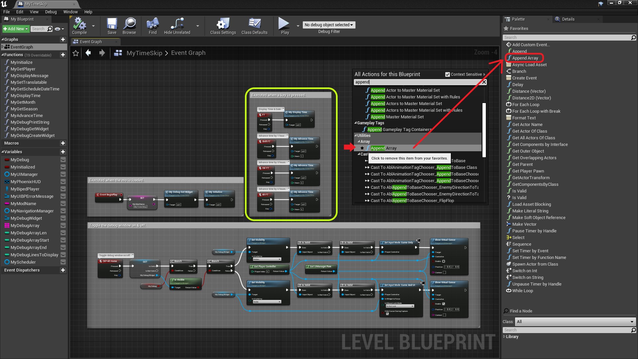The image size is (638, 359).
Task: Open view options eye dropdown
Action: click(x=59, y=29)
